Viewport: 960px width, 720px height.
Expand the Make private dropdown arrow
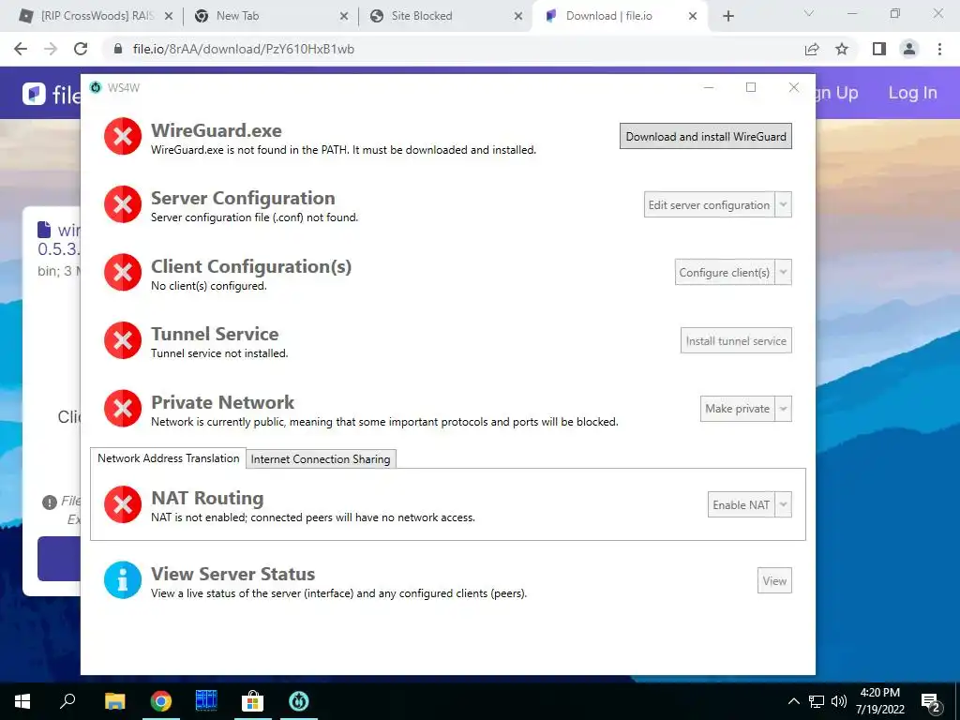point(783,409)
